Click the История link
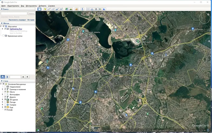Image resolution: width=212 pixels, height=133 pixels. 31,20
